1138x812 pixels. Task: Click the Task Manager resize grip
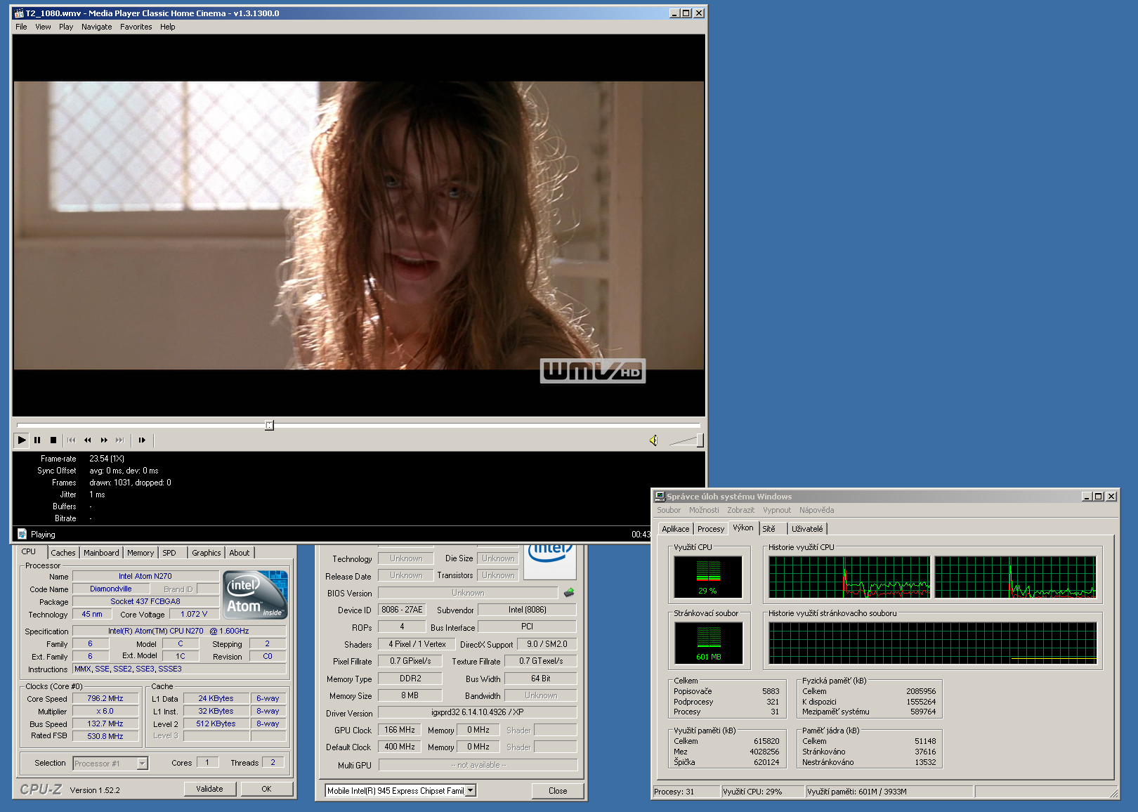pyautogui.click(x=1113, y=794)
